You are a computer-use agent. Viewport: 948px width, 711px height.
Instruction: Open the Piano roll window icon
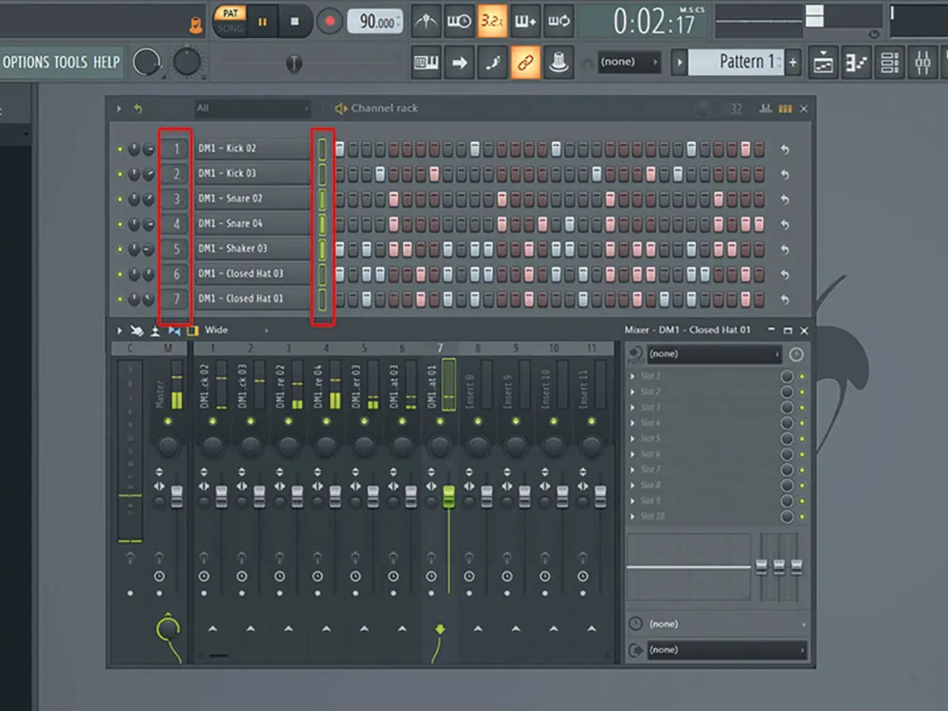click(x=856, y=63)
